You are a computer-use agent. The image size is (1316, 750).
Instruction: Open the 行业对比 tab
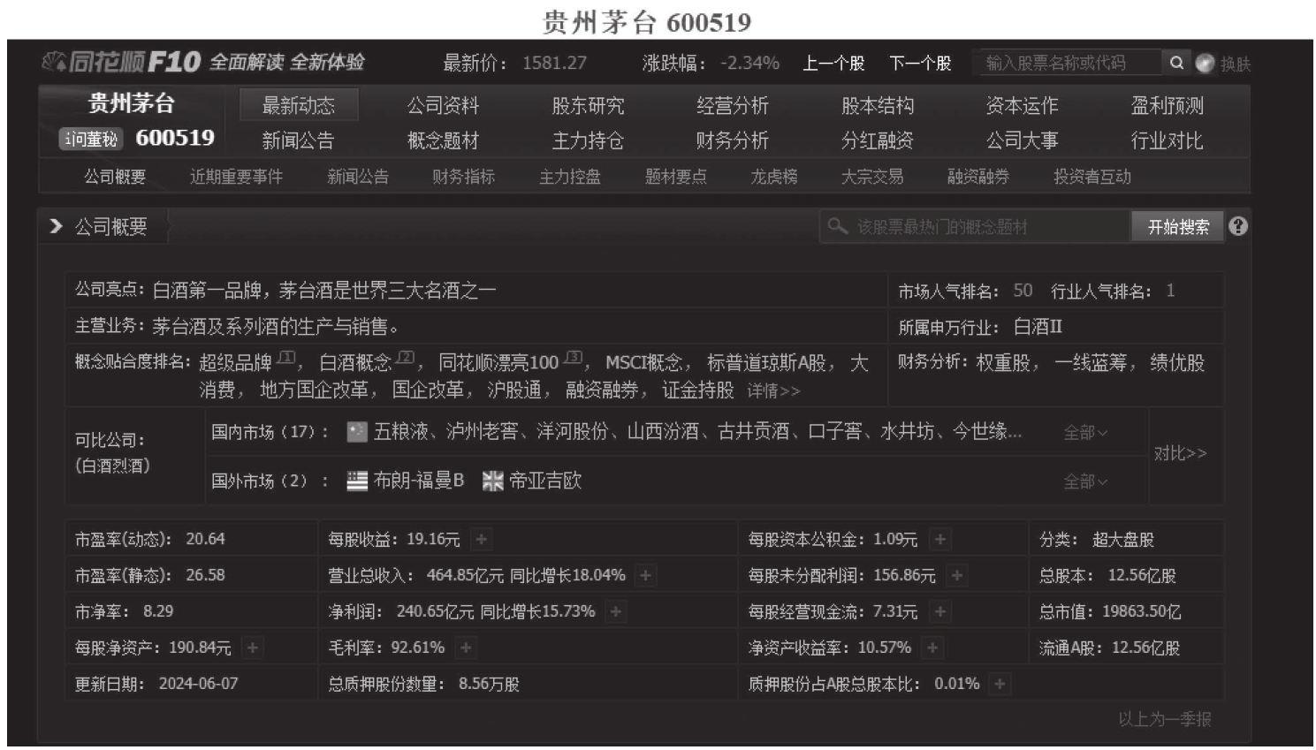pyautogui.click(x=1168, y=140)
